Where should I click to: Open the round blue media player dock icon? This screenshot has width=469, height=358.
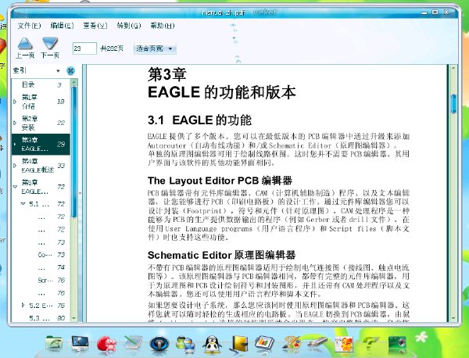(x=159, y=344)
